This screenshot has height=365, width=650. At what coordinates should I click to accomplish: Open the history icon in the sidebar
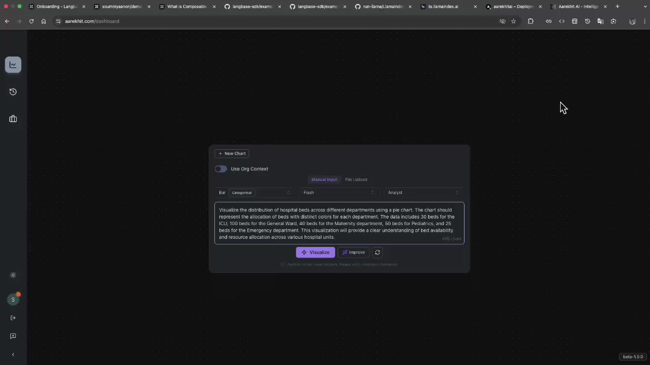[13, 92]
